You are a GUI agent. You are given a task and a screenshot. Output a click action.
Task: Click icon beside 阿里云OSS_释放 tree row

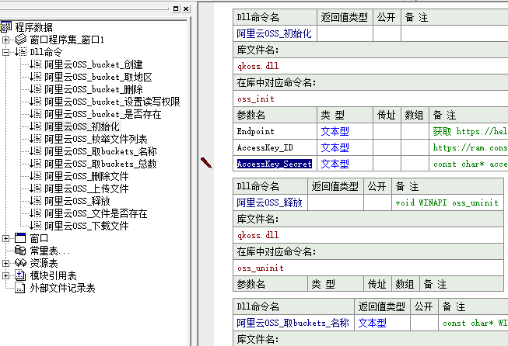[36, 201]
